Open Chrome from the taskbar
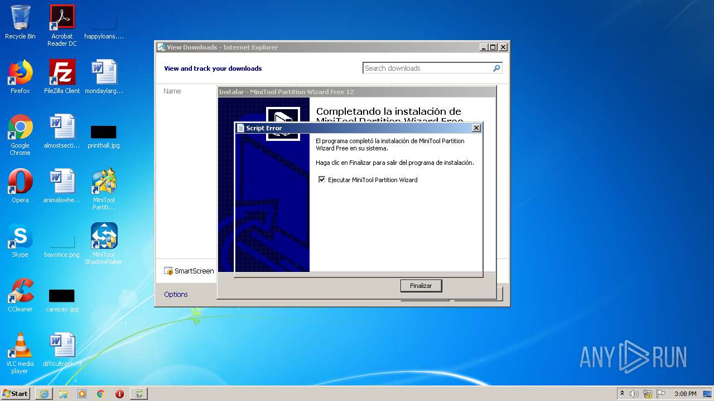The width and height of the screenshot is (714, 401). 101,394
